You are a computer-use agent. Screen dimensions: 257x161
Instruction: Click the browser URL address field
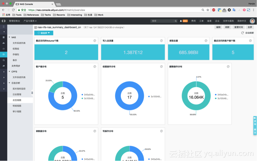[113, 10]
